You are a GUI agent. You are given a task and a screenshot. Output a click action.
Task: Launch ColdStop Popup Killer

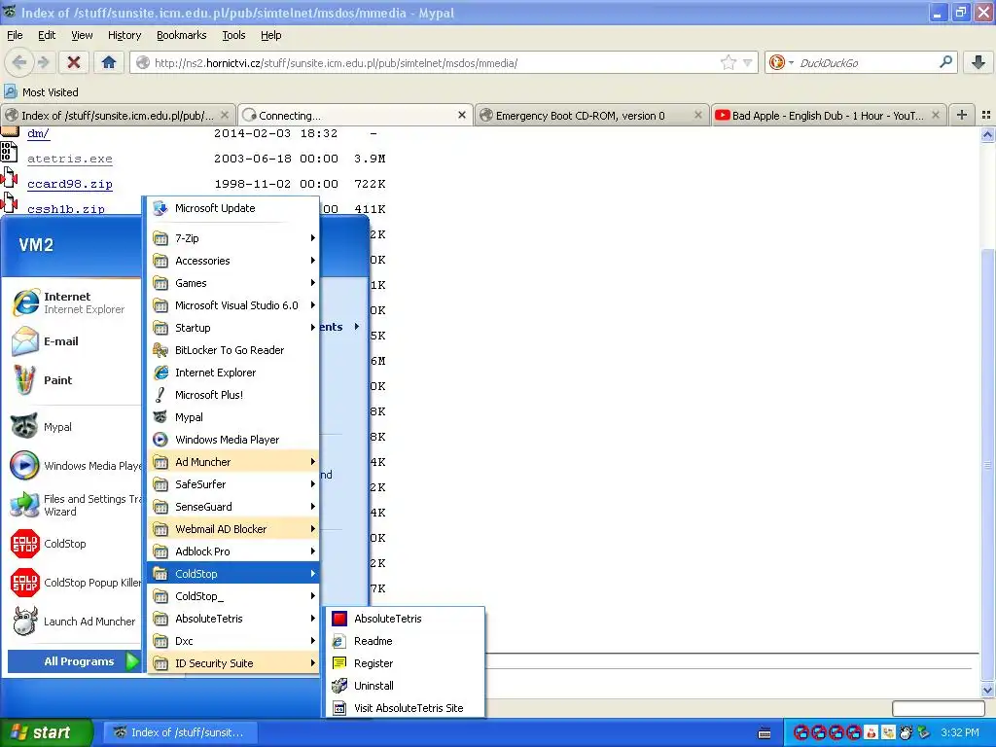click(x=73, y=583)
